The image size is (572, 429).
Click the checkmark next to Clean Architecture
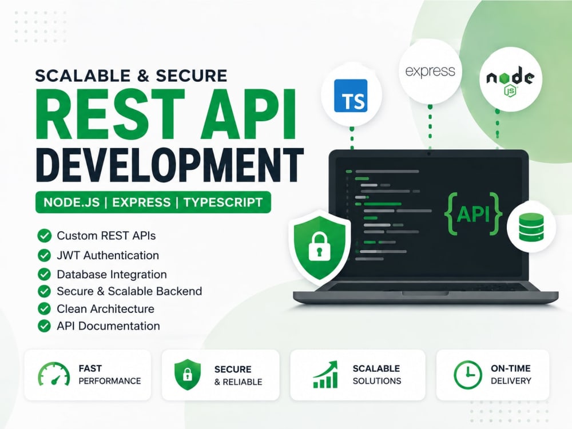tap(44, 309)
